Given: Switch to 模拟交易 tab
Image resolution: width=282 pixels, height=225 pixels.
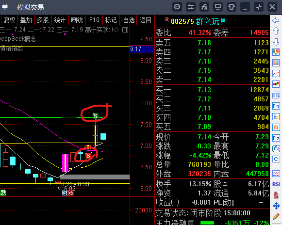Looking at the screenshot, I should tap(31, 7).
